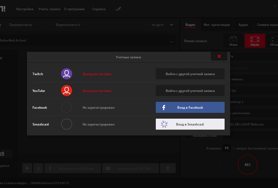
Task: Click the YouTube red account avatar
Action: [x=67, y=91]
